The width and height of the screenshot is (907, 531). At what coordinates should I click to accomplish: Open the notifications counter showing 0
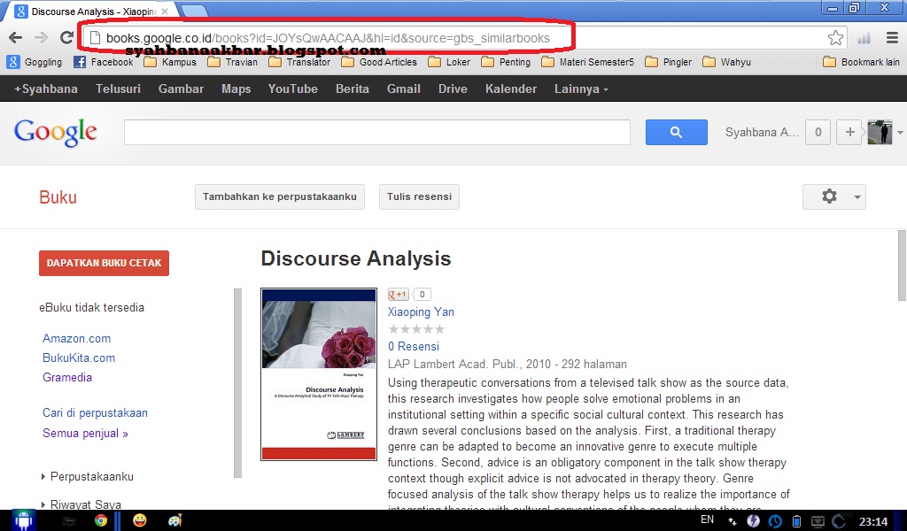[x=818, y=133]
